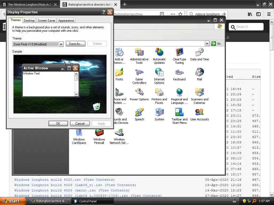The height and width of the screenshot is (205, 274).
Task: Click OK in Display Properties
Action: tap(58, 123)
